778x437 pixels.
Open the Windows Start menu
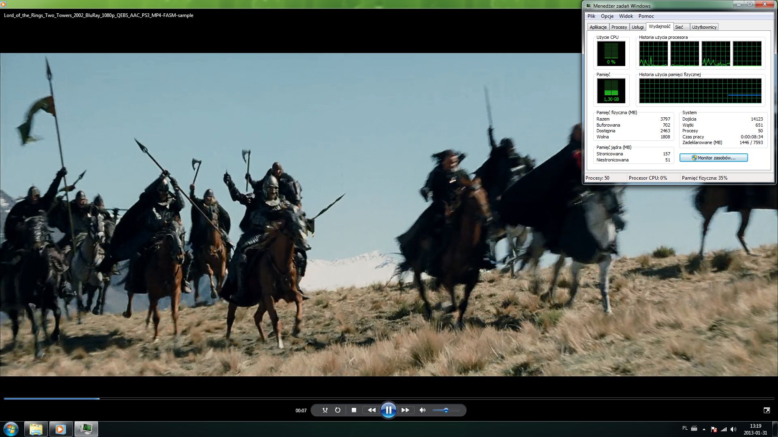pos(11,429)
